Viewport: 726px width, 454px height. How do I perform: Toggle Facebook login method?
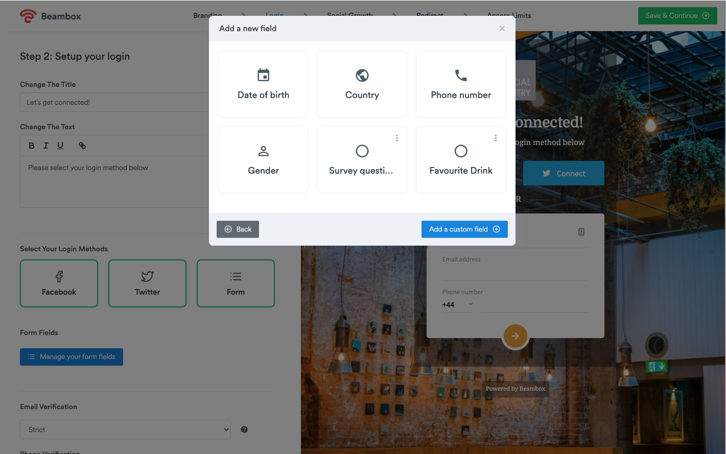click(x=59, y=283)
